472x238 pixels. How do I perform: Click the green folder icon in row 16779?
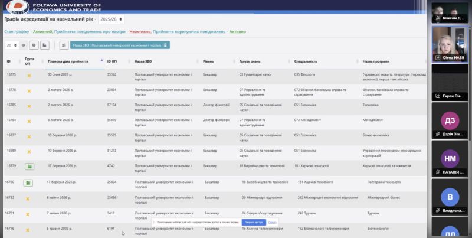pos(28,167)
